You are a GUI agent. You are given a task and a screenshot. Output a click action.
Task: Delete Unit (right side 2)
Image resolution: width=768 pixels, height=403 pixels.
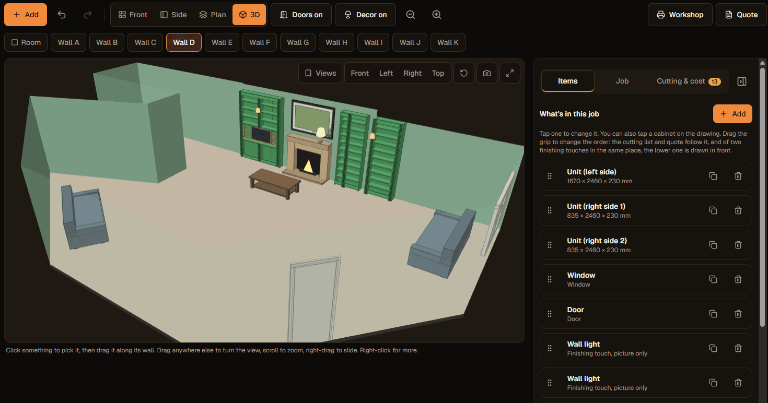(x=738, y=245)
